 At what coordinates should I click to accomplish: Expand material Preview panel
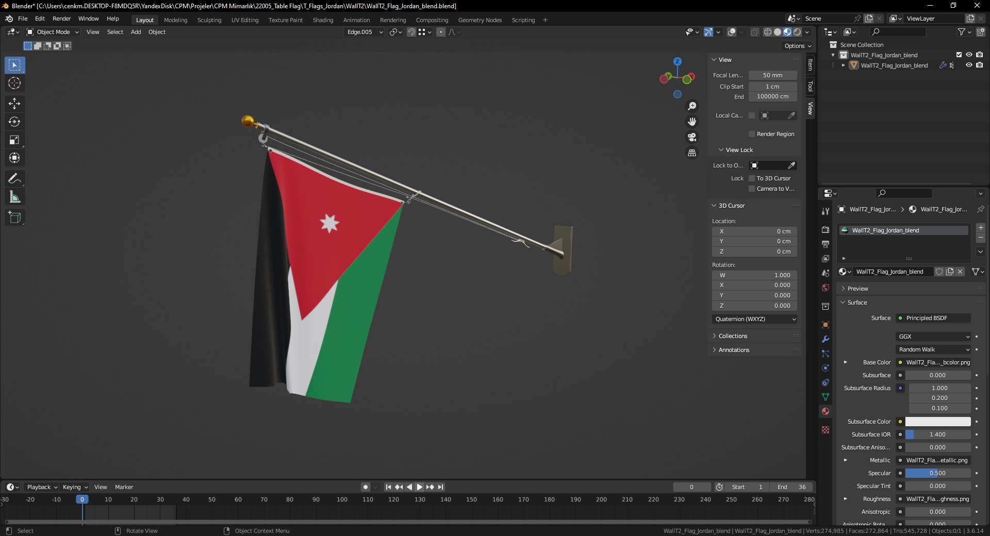[857, 289]
